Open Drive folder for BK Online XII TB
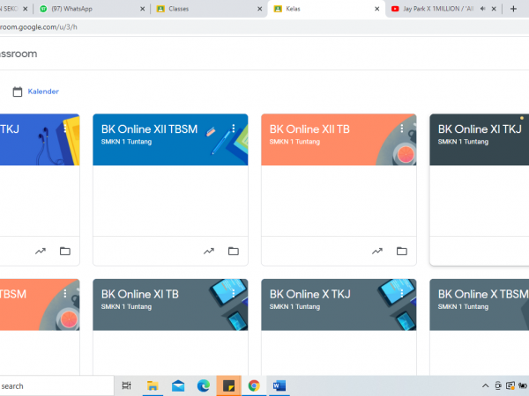Image resolution: width=529 pixels, height=396 pixels. (402, 251)
